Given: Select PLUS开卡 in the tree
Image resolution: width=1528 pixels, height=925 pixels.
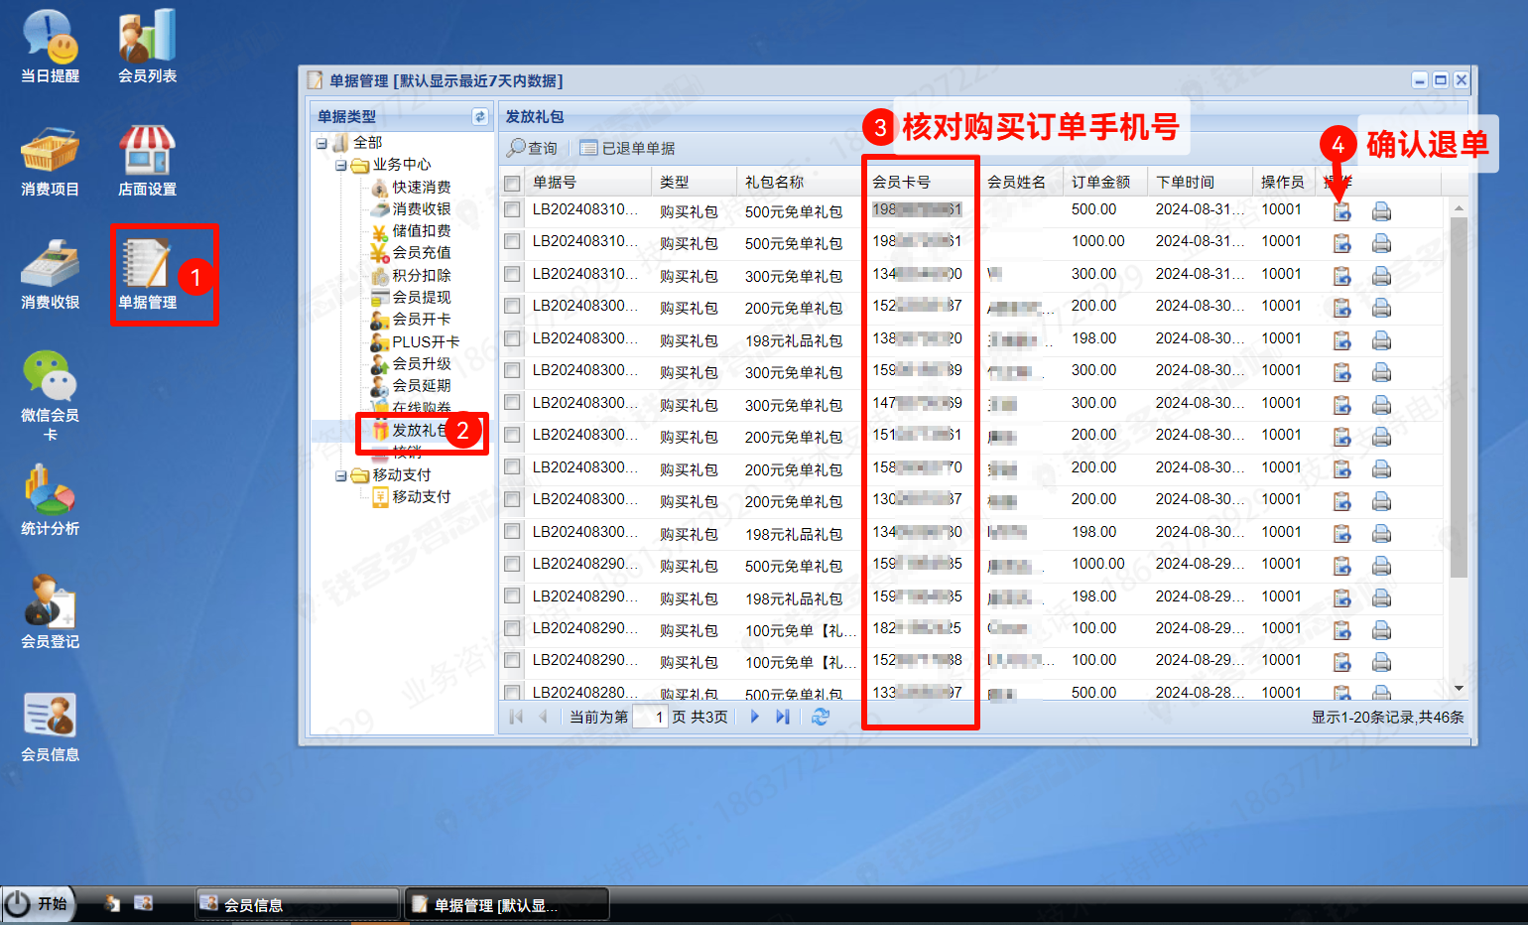Looking at the screenshot, I should [426, 341].
